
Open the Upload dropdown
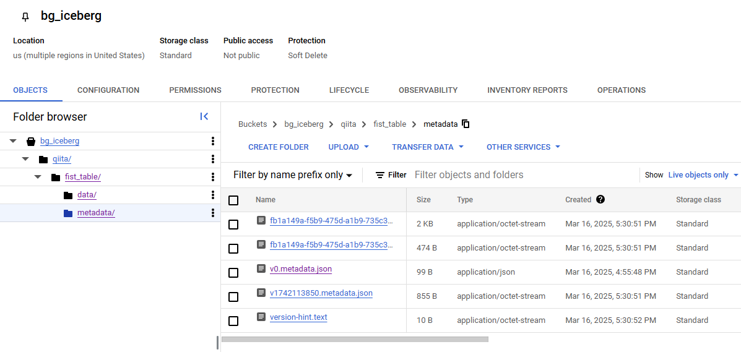click(x=349, y=147)
